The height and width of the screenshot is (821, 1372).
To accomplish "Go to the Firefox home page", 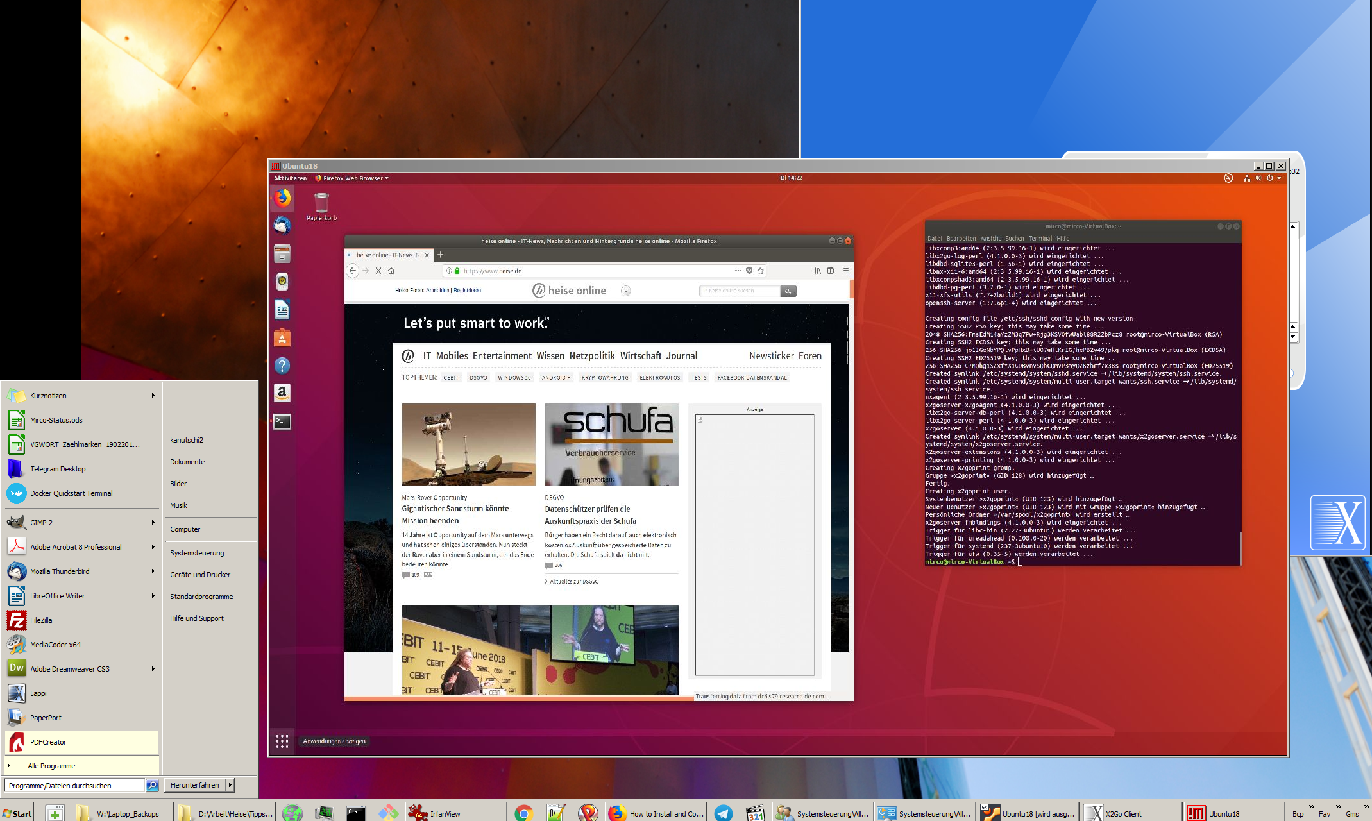I will coord(391,271).
